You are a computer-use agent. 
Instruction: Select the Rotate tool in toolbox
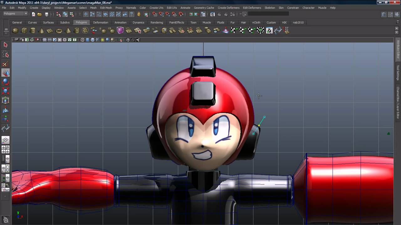[x=5, y=82]
